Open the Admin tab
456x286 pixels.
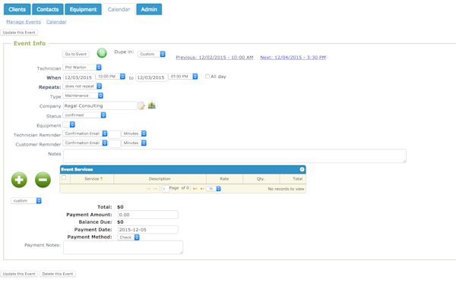(149, 9)
